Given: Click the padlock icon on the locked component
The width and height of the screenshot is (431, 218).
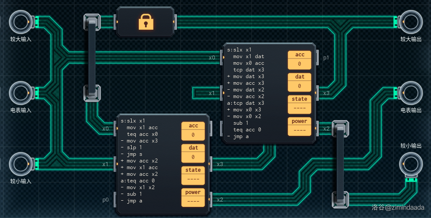Looking at the screenshot, I should tap(145, 21).
